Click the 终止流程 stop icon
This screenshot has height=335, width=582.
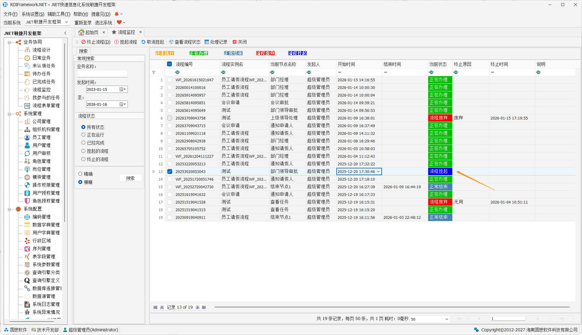tap(83, 42)
